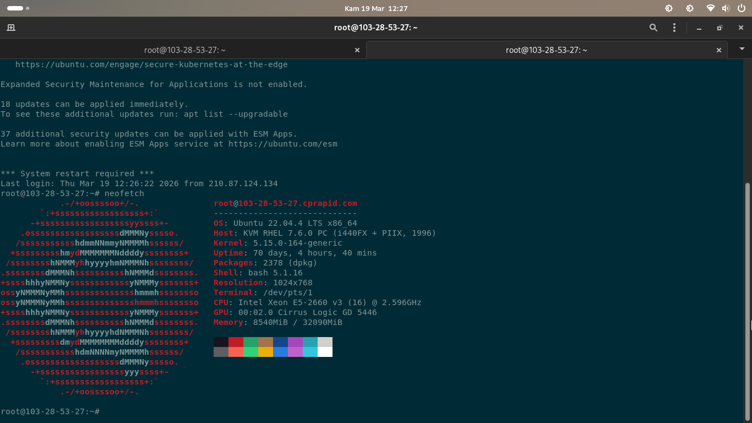Click the 'OS: Ubuntu 22.04.4 LTS x86_64' line

point(285,223)
